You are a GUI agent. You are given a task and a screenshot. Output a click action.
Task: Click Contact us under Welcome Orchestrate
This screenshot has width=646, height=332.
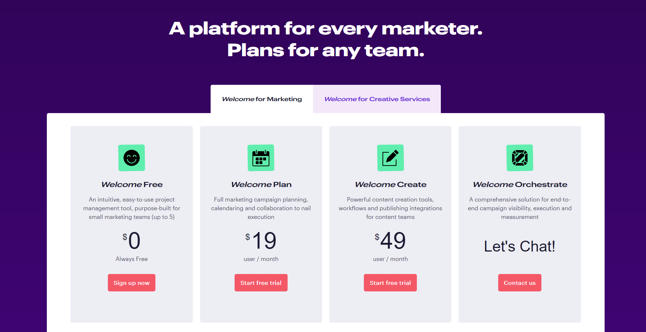click(x=519, y=282)
